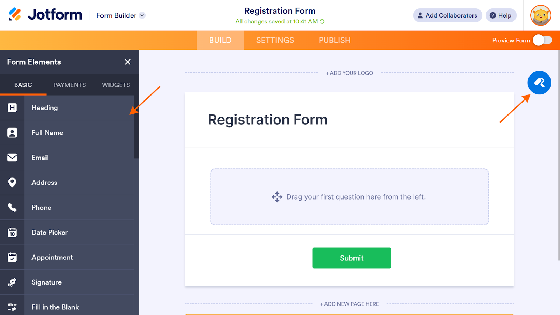The width and height of the screenshot is (560, 315).
Task: Click the Signature pen icon
Action: coord(12,282)
